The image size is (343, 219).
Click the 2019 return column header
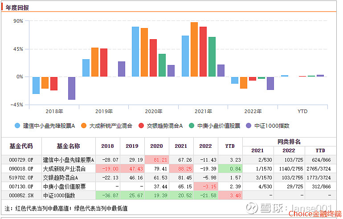[x=132, y=146]
